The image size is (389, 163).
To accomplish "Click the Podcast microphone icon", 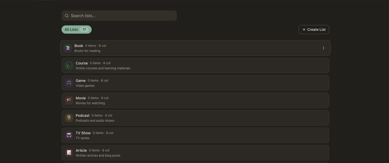I will [x=69, y=118].
